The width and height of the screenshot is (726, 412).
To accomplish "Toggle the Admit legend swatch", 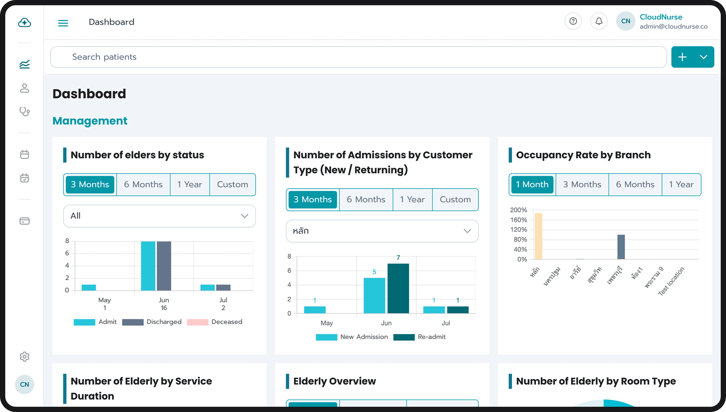I will pos(84,322).
